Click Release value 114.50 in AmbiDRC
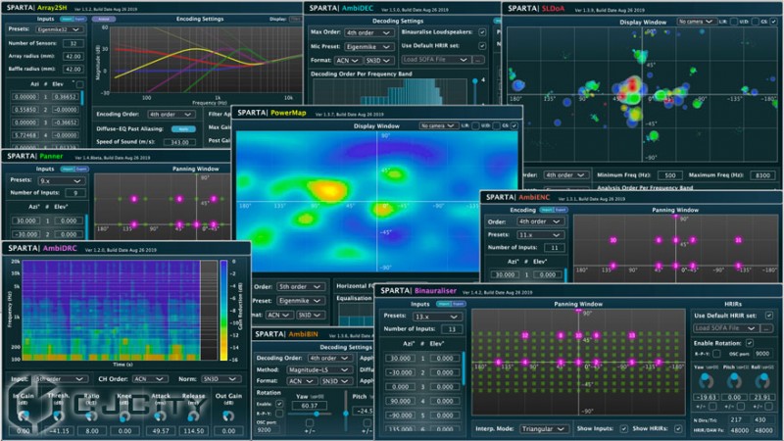 pos(193,430)
